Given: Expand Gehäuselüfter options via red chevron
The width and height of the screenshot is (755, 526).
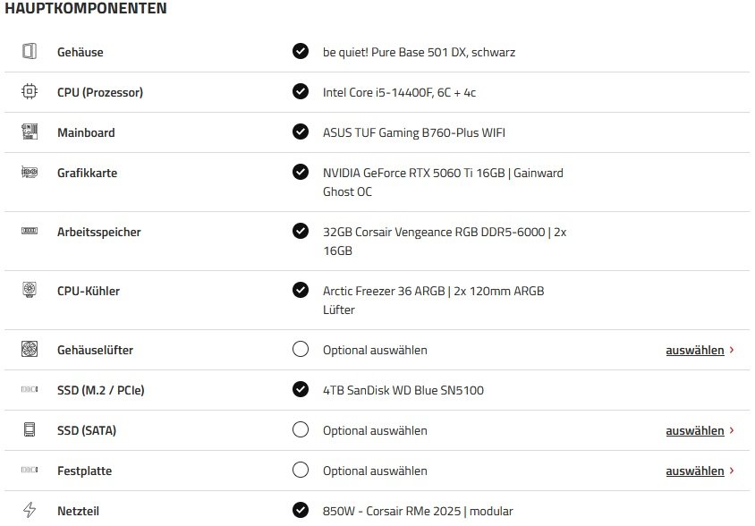Looking at the screenshot, I should (732, 350).
